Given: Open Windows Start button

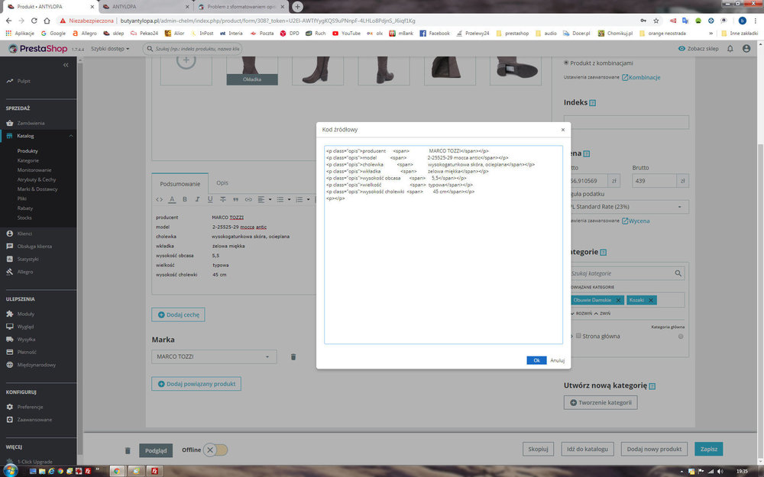Looking at the screenshot, I should tap(11, 471).
